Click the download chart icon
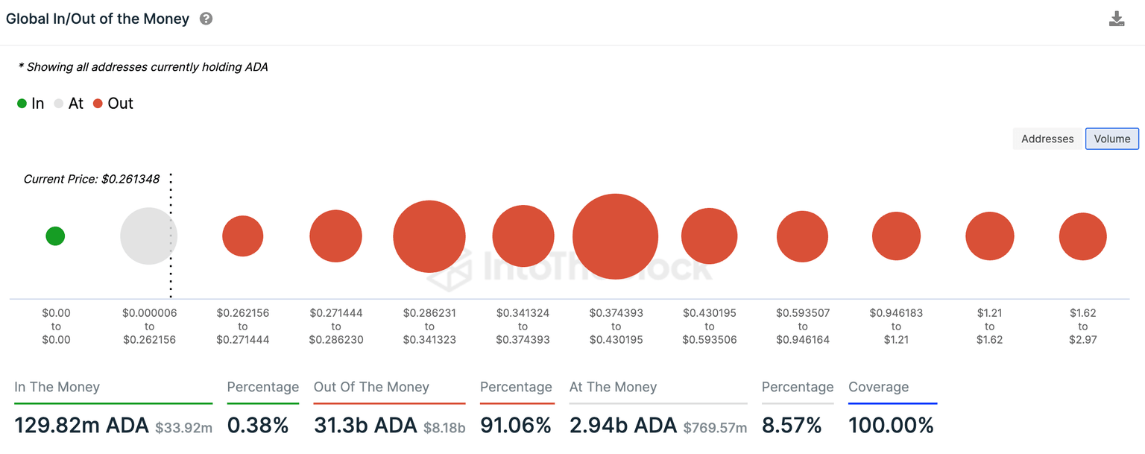Image resolution: width=1145 pixels, height=454 pixels. (x=1117, y=18)
